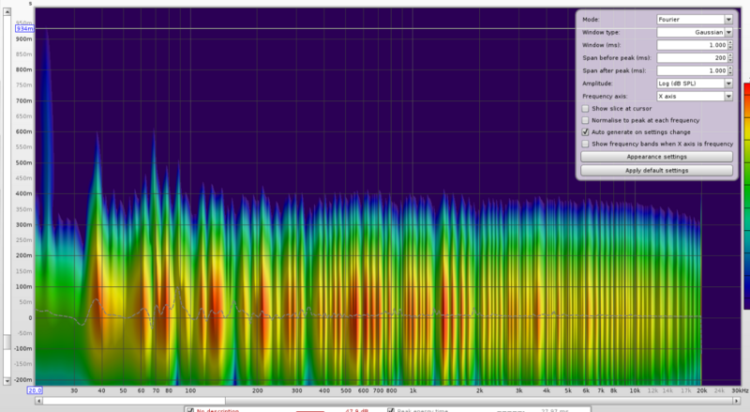Viewport: 750px width, 412px height.
Task: Open the Amplitude Log (dB SPL) dropdown
Action: tap(694, 84)
